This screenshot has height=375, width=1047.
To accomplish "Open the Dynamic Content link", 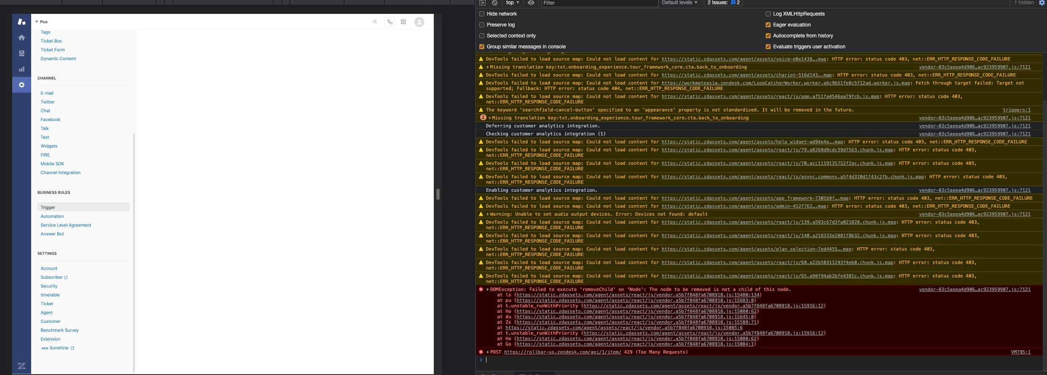I will pyautogui.click(x=58, y=58).
